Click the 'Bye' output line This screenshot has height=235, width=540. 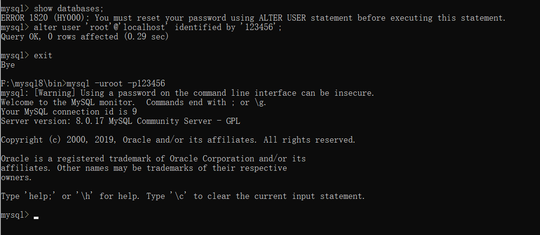pyautogui.click(x=8, y=65)
